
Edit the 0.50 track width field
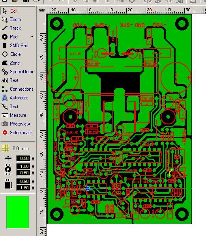tap(23, 158)
